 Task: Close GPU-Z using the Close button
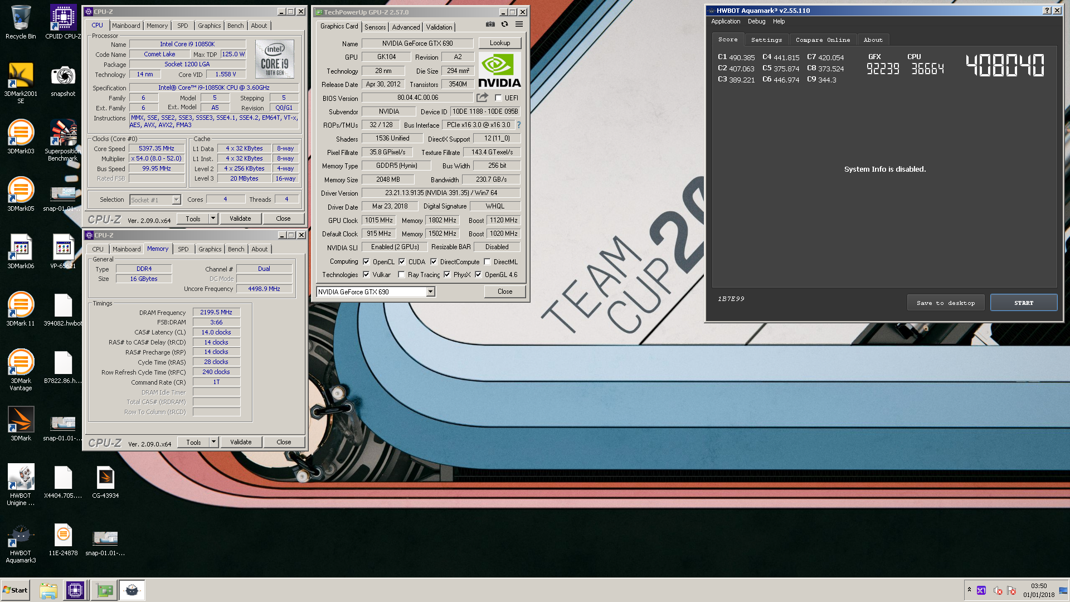505,292
